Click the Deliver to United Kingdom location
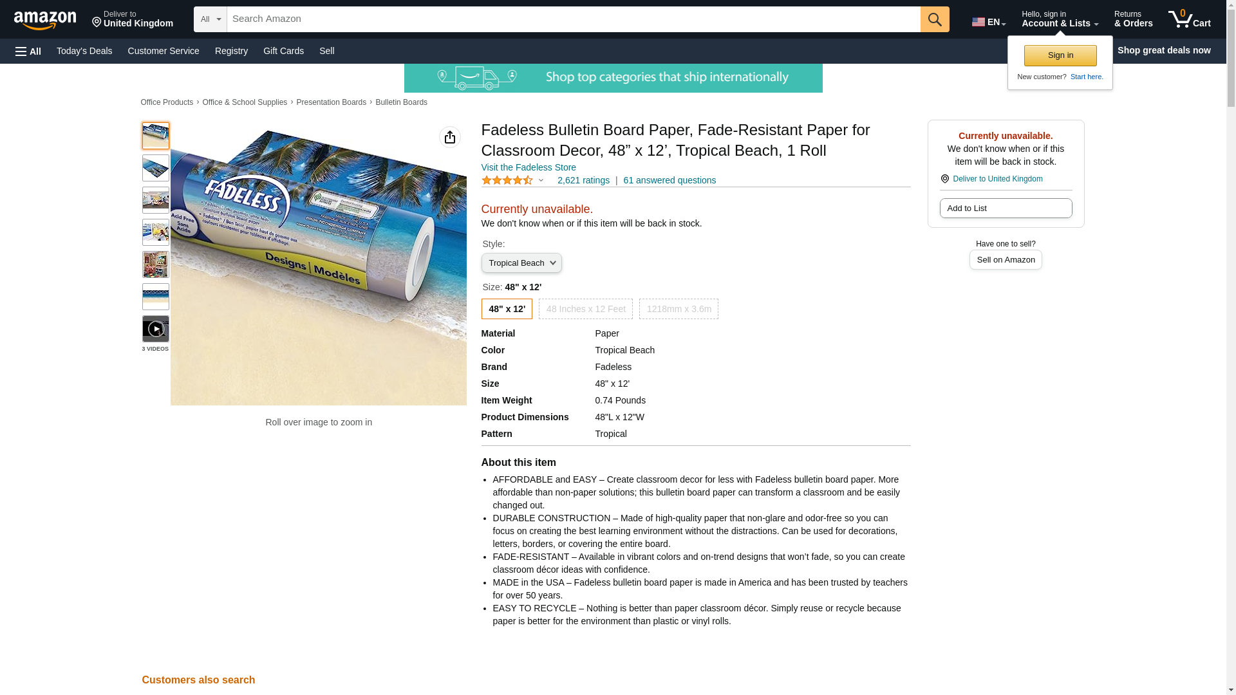The width and height of the screenshot is (1236, 695). point(133,19)
